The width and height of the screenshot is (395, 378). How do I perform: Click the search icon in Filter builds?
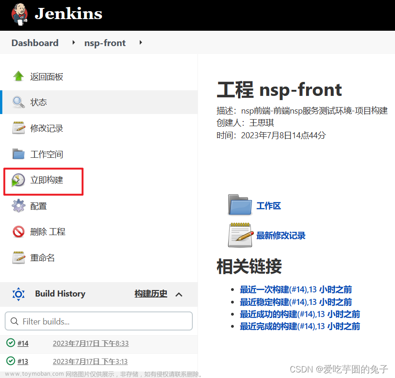pyautogui.click(x=14, y=321)
